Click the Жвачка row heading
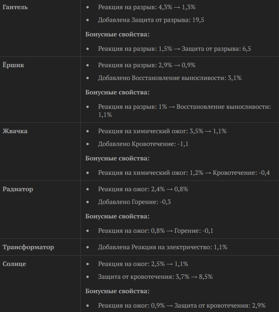Image resolution: width=279 pixels, height=312 pixels. 15,131
